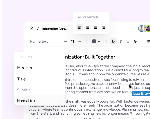This screenshot has height=119, width=150.
Task: Toggle underline formatting
Action: [128, 41]
